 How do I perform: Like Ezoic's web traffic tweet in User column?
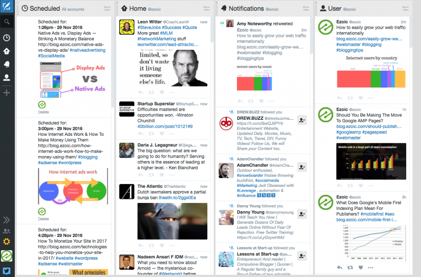point(361,98)
